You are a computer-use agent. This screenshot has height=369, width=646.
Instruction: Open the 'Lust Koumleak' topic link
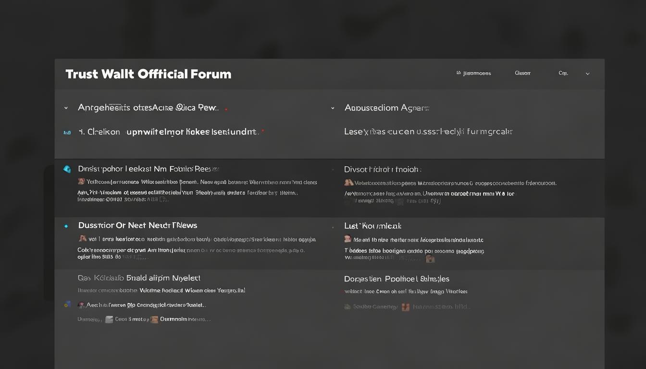pos(373,226)
